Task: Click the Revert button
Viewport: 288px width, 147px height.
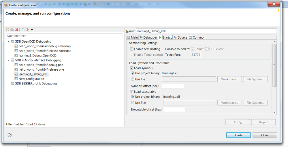Action: coord(263,122)
